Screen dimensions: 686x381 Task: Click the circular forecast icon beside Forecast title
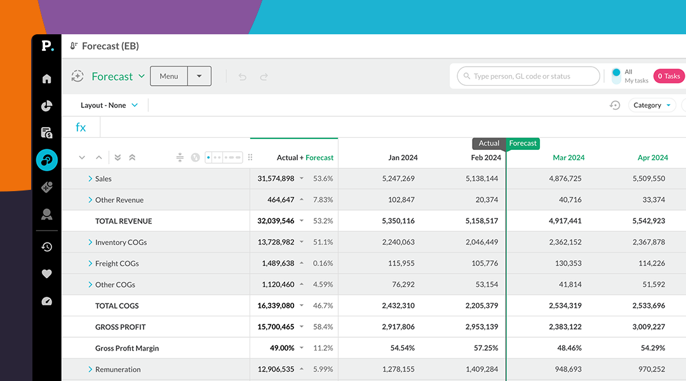77,76
